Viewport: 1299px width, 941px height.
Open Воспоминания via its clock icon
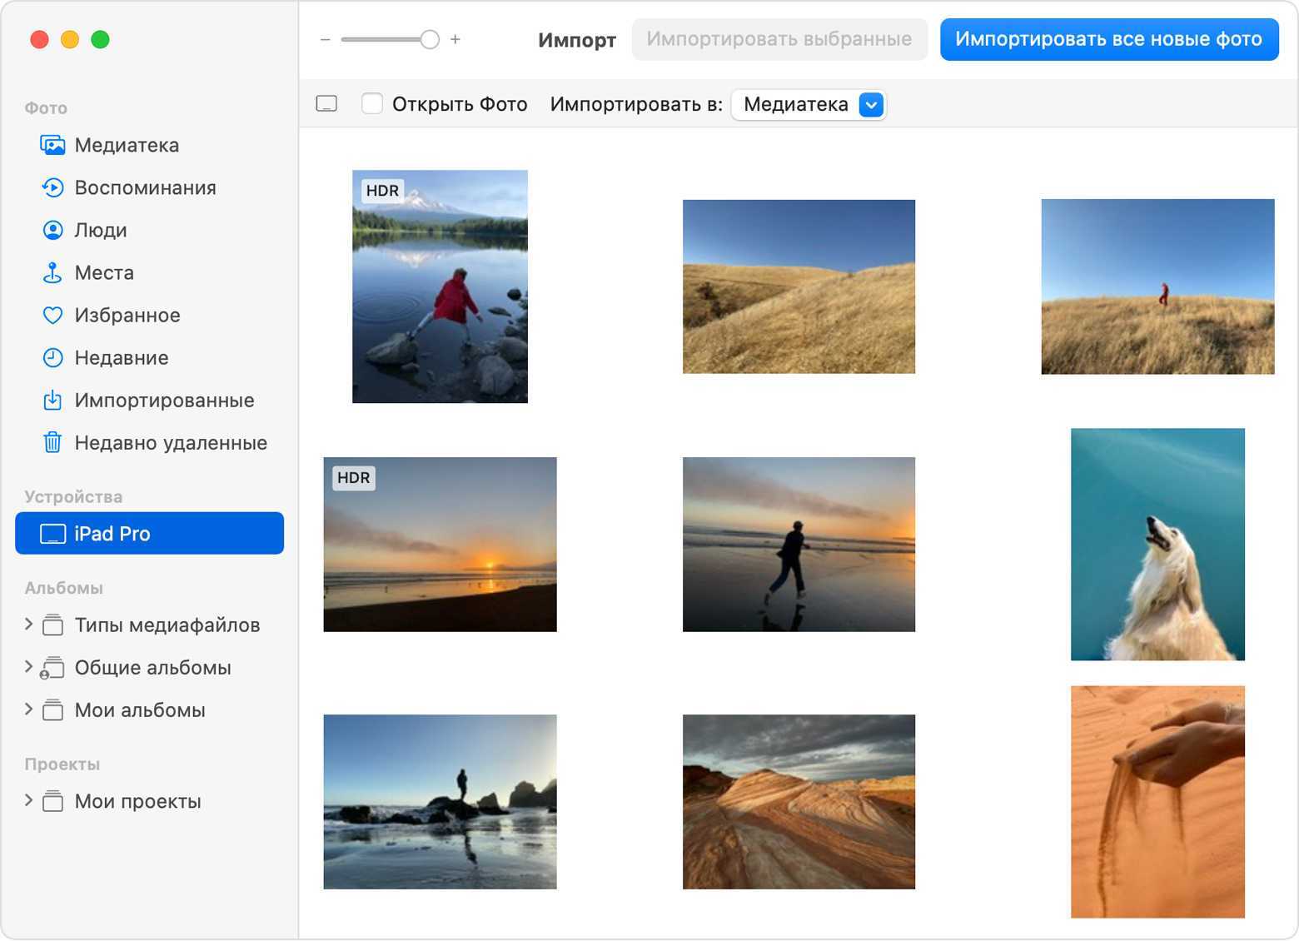tap(52, 188)
